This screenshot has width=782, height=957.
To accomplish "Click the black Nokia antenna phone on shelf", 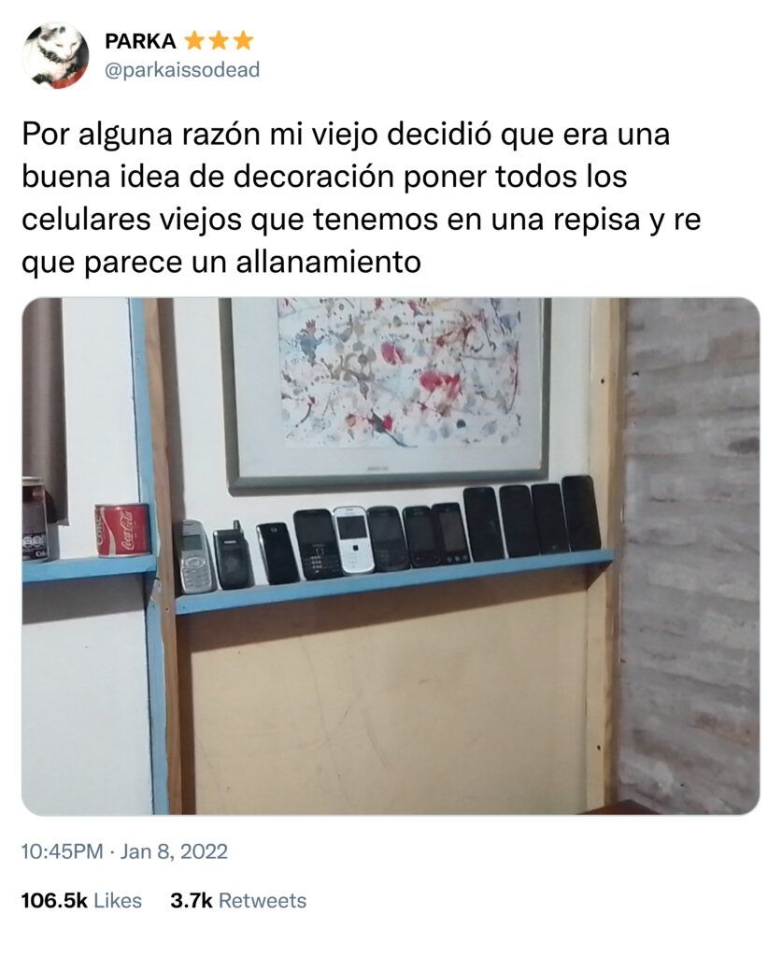I will 234,557.
